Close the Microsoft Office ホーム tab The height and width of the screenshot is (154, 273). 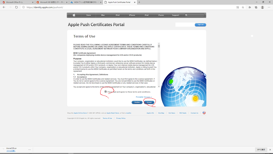32,2
